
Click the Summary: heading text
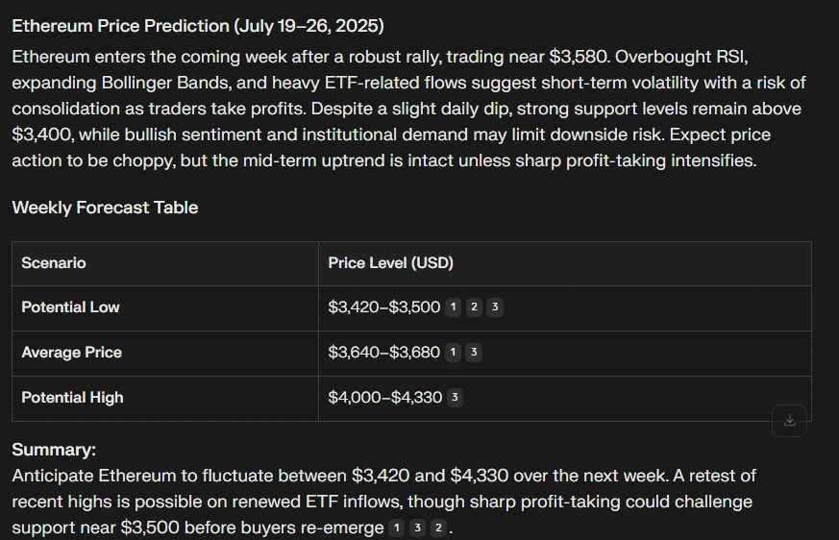[54, 450]
